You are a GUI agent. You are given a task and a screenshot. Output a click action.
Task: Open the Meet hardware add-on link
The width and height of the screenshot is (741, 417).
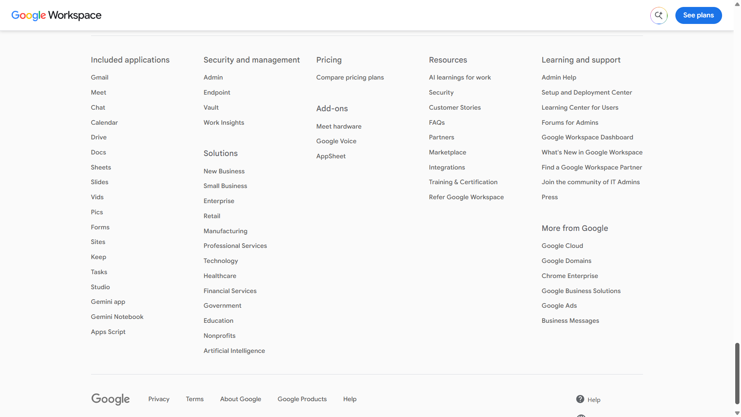339,127
